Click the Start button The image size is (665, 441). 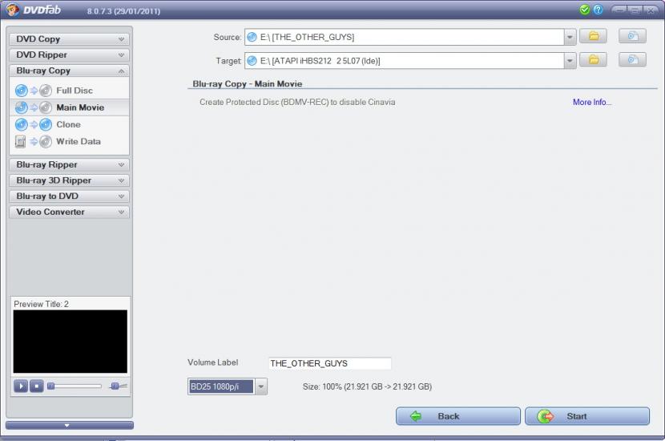click(587, 416)
